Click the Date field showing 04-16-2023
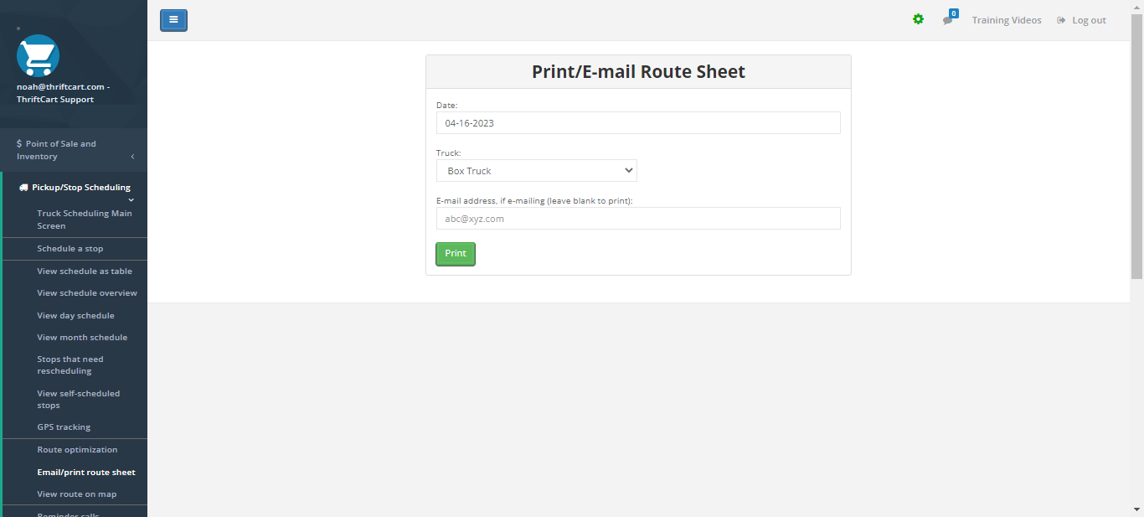The height and width of the screenshot is (517, 1144). [638, 122]
